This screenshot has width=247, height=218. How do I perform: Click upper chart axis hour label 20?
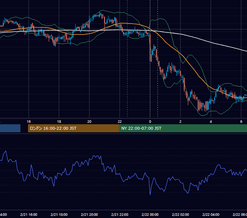pos(89,122)
